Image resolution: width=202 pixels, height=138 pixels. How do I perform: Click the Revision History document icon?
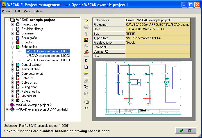pyautogui.click(x=18, y=29)
